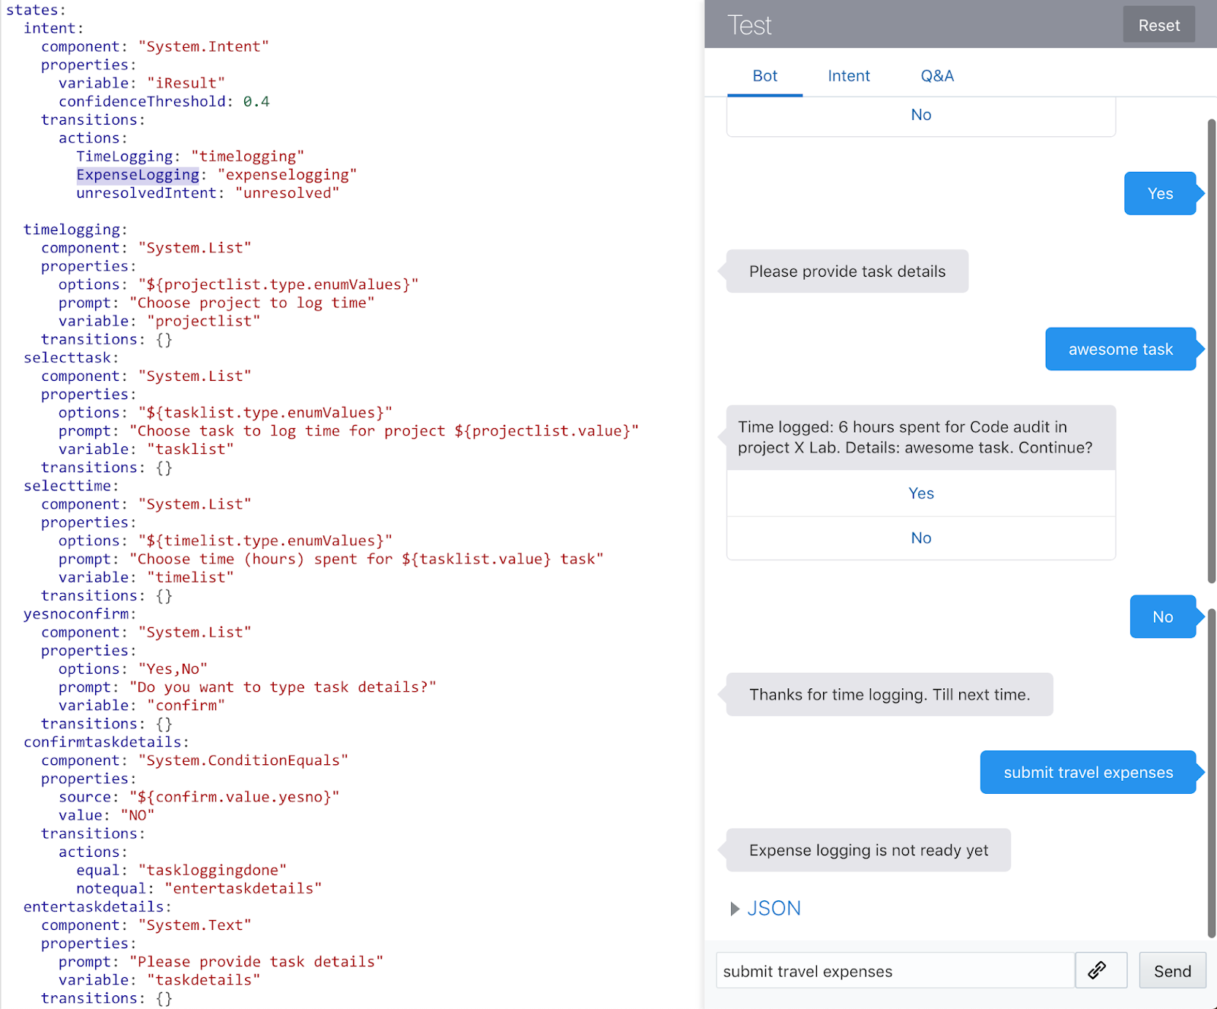
Task: Switch to the Q&A tab
Action: (x=938, y=75)
